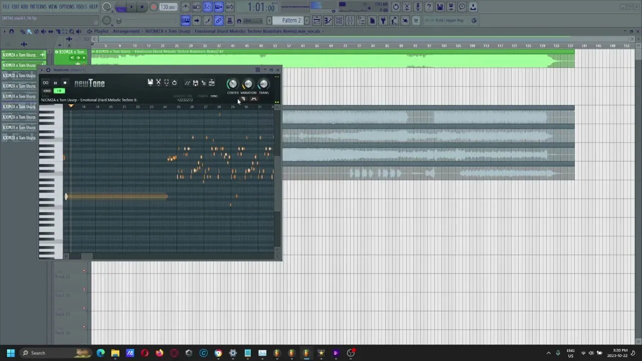Screen dimensions: 642x361
Task: Click Newtone stop button
Action: pyautogui.click(x=65, y=83)
